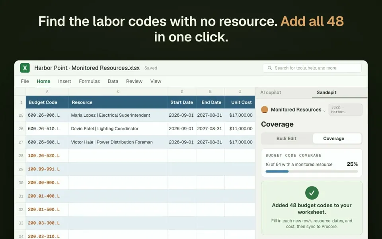Select column C header

pyautogui.click(x=118, y=92)
